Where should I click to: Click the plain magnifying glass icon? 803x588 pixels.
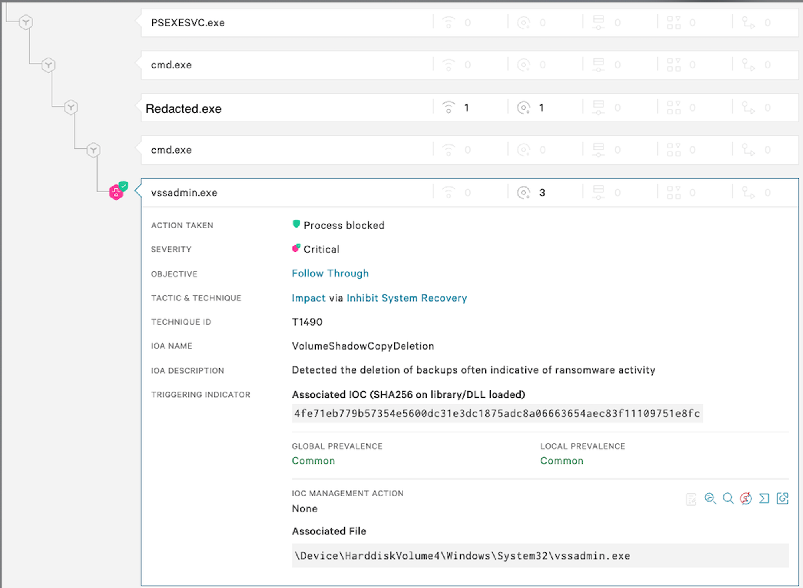click(728, 498)
